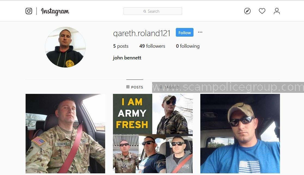The width and height of the screenshot is (304, 175).
Task: Open the Explore compass icon
Action: (x=247, y=11)
